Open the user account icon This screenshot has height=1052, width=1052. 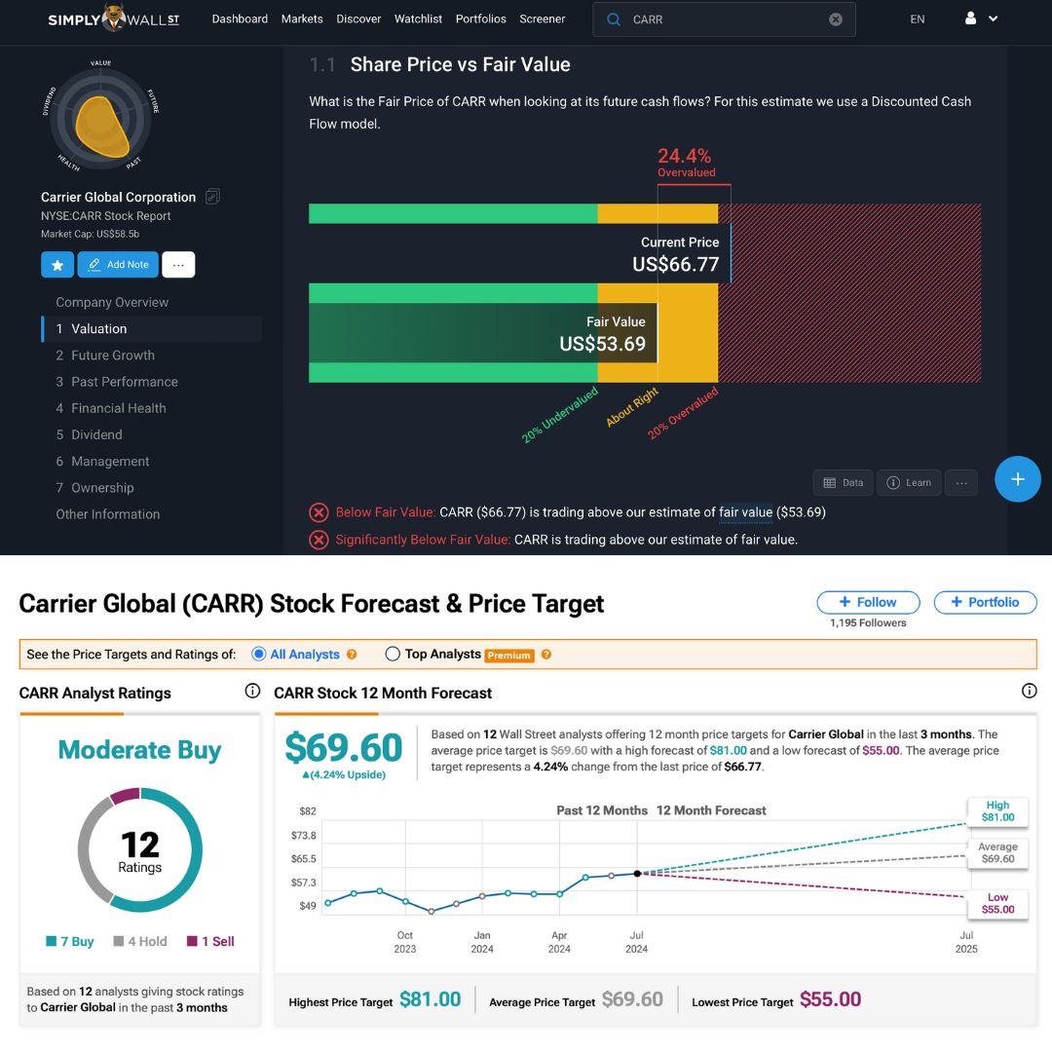click(x=970, y=19)
